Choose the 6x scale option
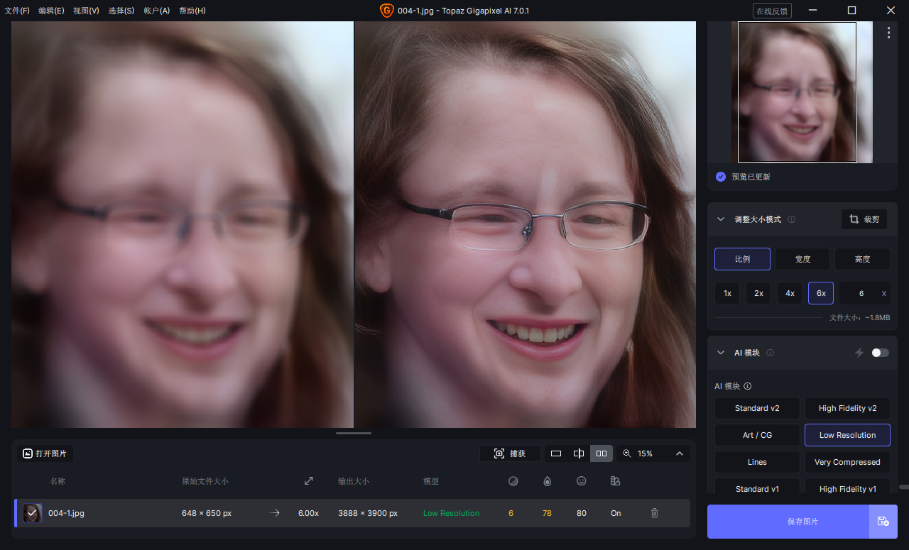This screenshot has height=550, width=909. click(821, 293)
